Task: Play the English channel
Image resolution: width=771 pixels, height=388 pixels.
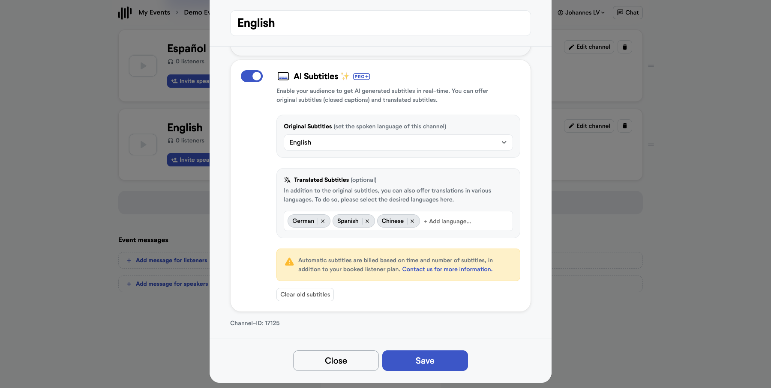Action: (142, 145)
